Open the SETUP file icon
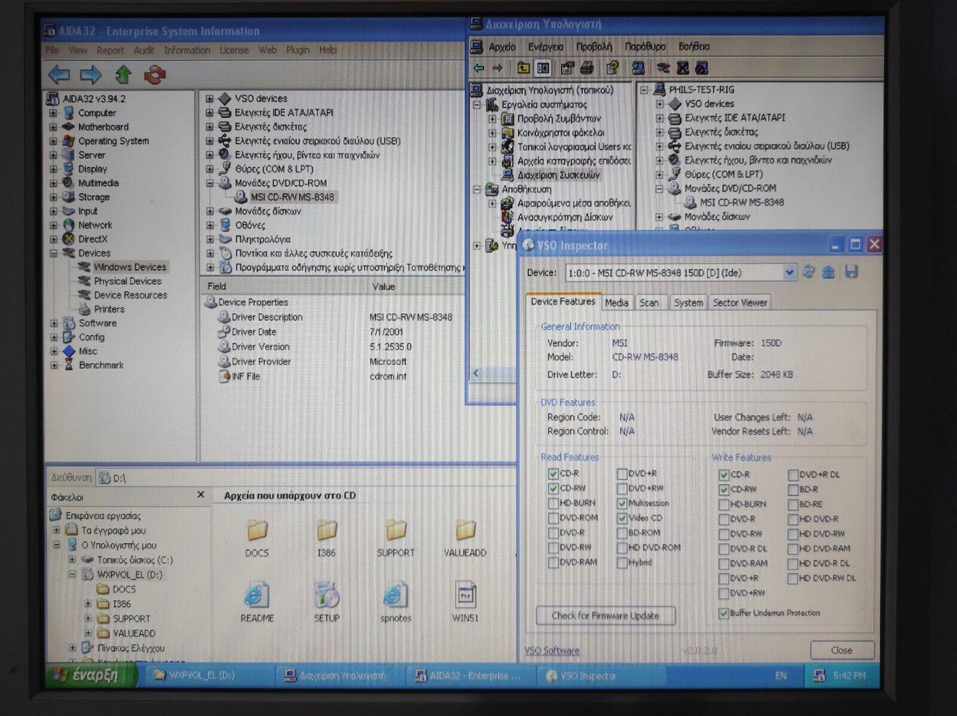The height and width of the screenshot is (716, 957). click(327, 595)
